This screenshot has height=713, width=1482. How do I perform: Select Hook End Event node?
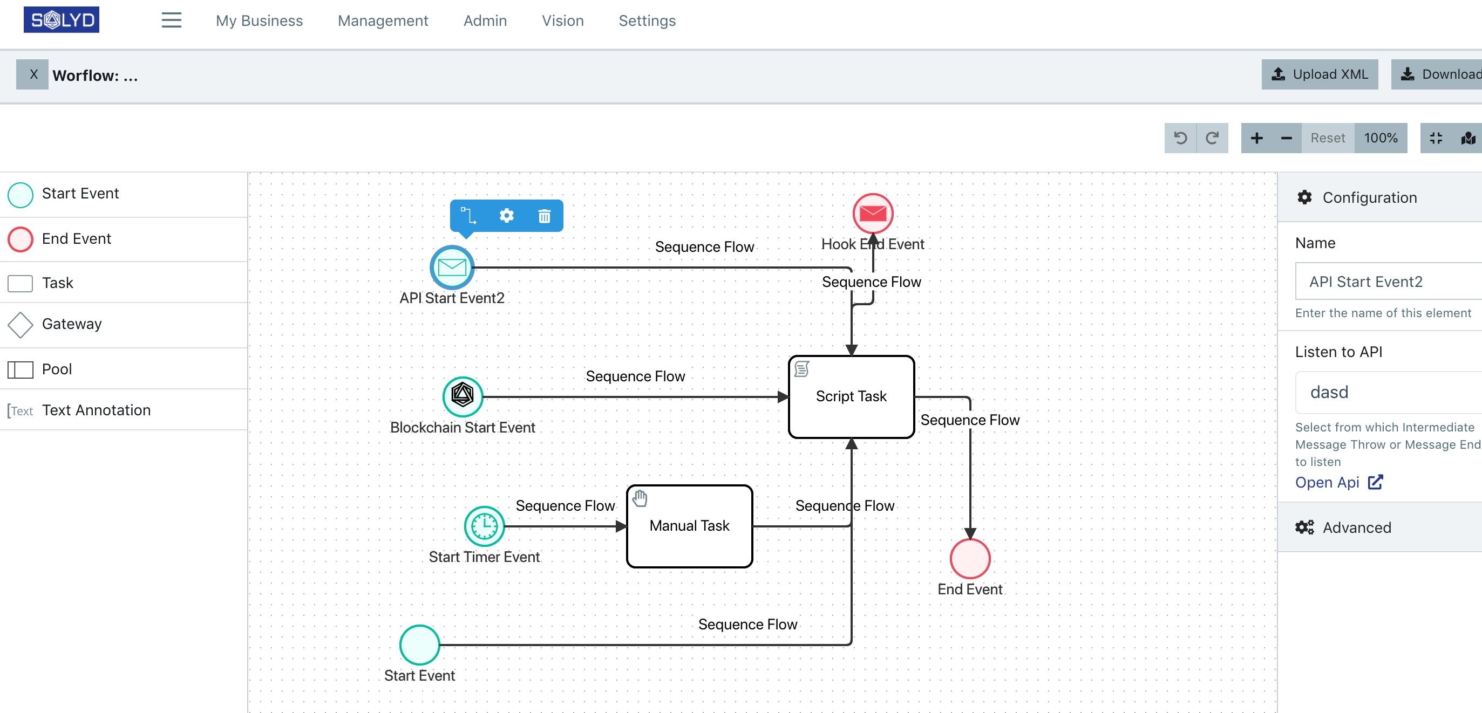point(873,214)
